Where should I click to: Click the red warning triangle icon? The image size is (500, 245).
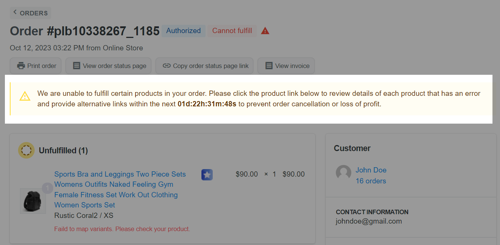click(x=265, y=31)
